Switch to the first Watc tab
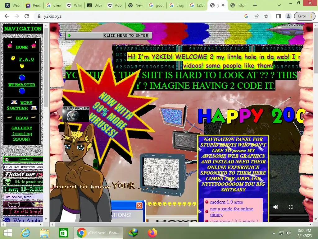 (x=12, y=5)
